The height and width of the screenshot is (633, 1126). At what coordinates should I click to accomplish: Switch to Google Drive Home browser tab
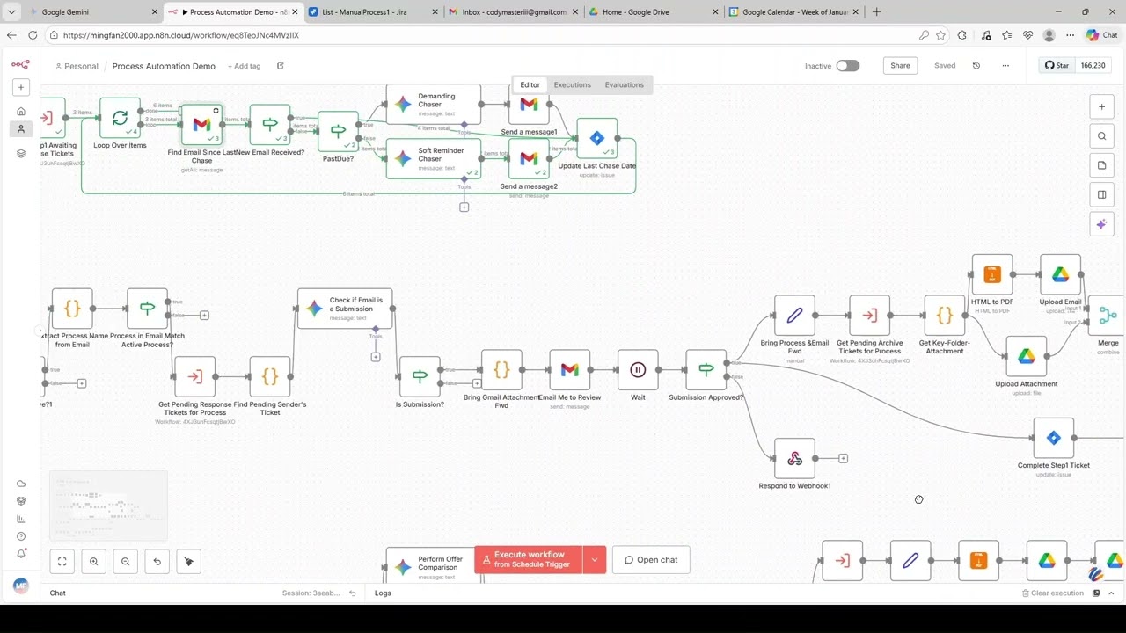(x=653, y=12)
